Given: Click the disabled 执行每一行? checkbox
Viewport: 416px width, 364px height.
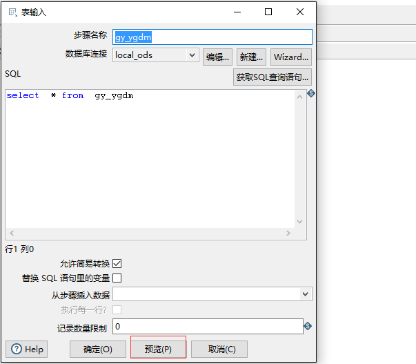Looking at the screenshot, I should (x=117, y=309).
